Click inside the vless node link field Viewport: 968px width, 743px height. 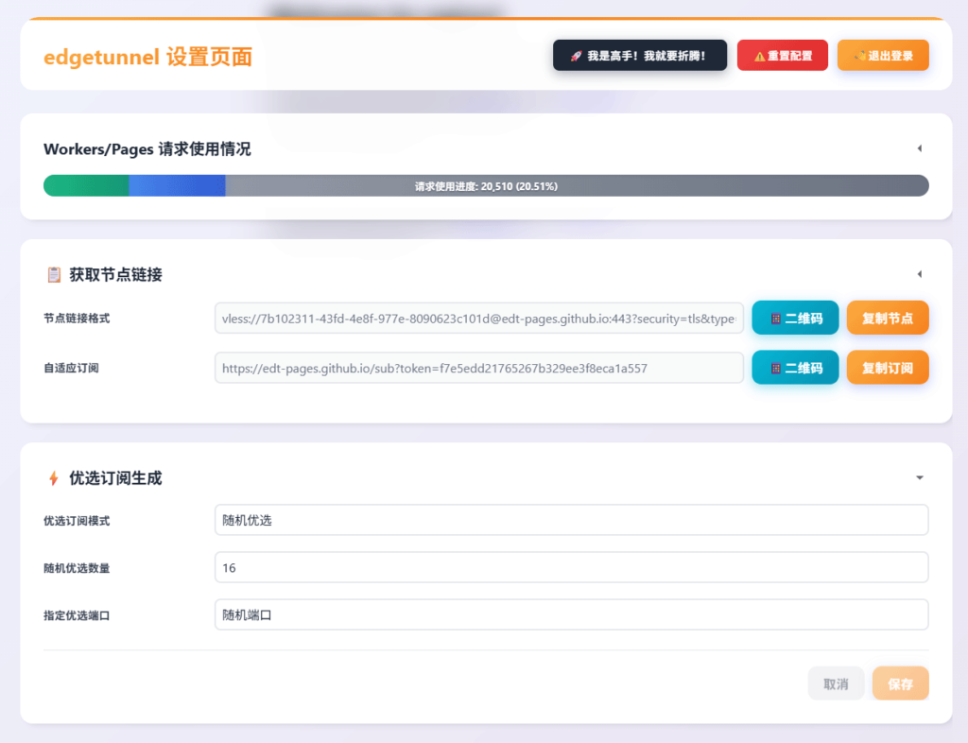tap(477, 318)
